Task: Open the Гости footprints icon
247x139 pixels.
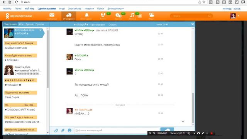Action: [x=103, y=15]
